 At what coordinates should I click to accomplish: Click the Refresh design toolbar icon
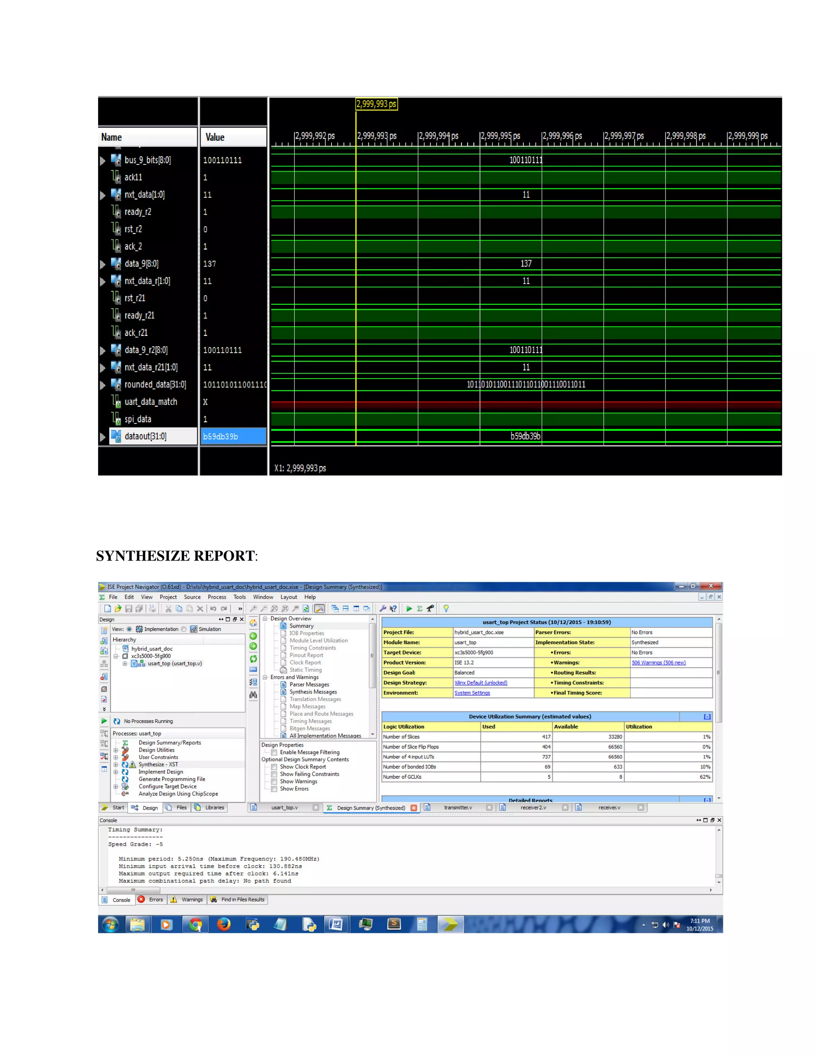[x=306, y=608]
